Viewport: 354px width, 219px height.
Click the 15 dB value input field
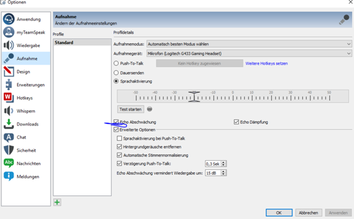point(213,173)
